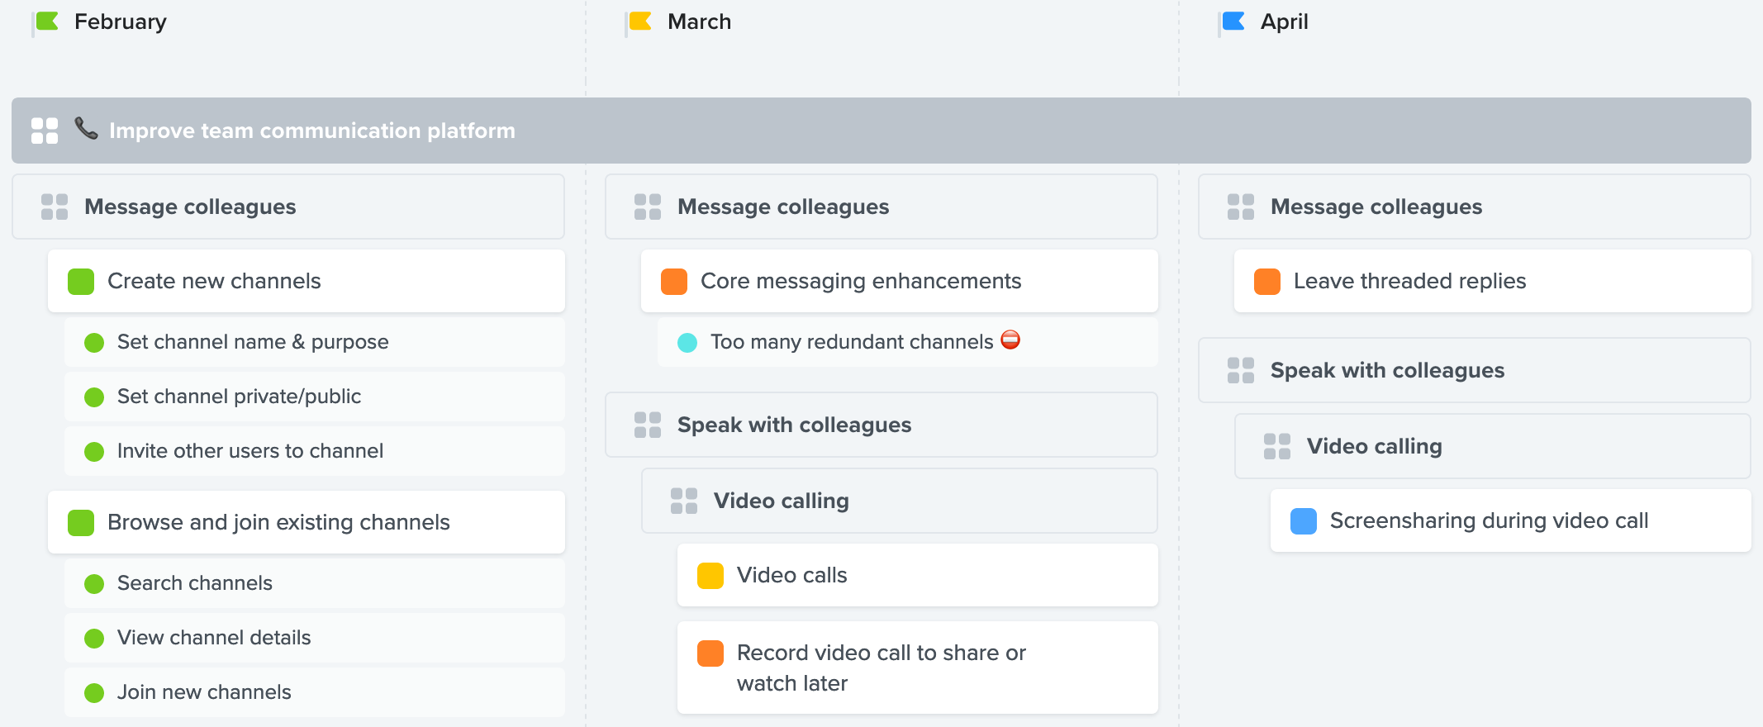1763x727 pixels.
Task: Click the green dot on Search channels
Action: 94,584
